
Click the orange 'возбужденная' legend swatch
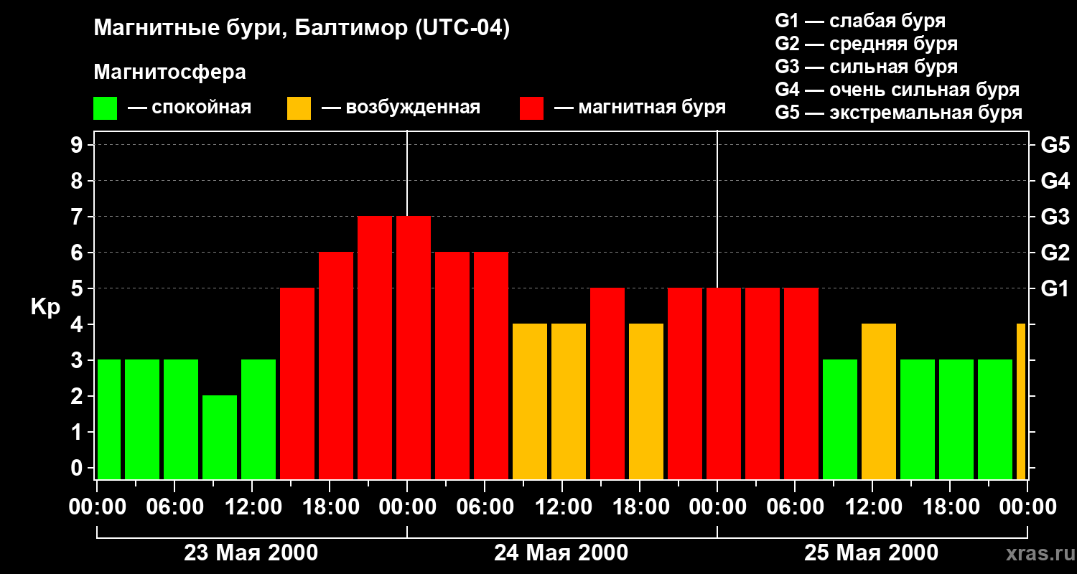pos(299,108)
